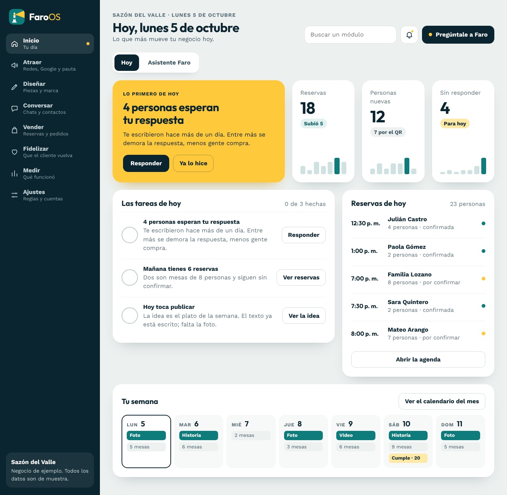Image resolution: width=507 pixels, height=495 pixels.
Task: Open Atraer via its megaphone icon
Action: click(15, 65)
